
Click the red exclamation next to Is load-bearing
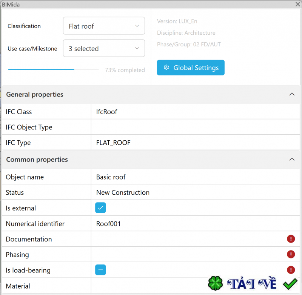tap(291, 270)
